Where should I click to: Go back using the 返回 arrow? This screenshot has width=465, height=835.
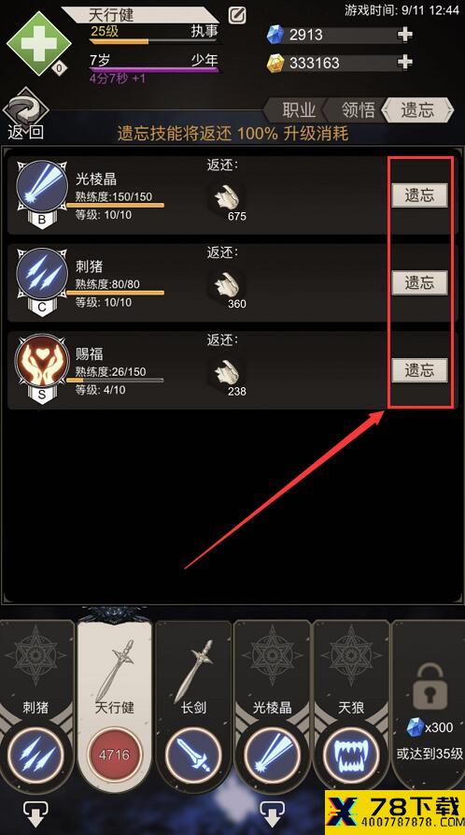(x=25, y=114)
